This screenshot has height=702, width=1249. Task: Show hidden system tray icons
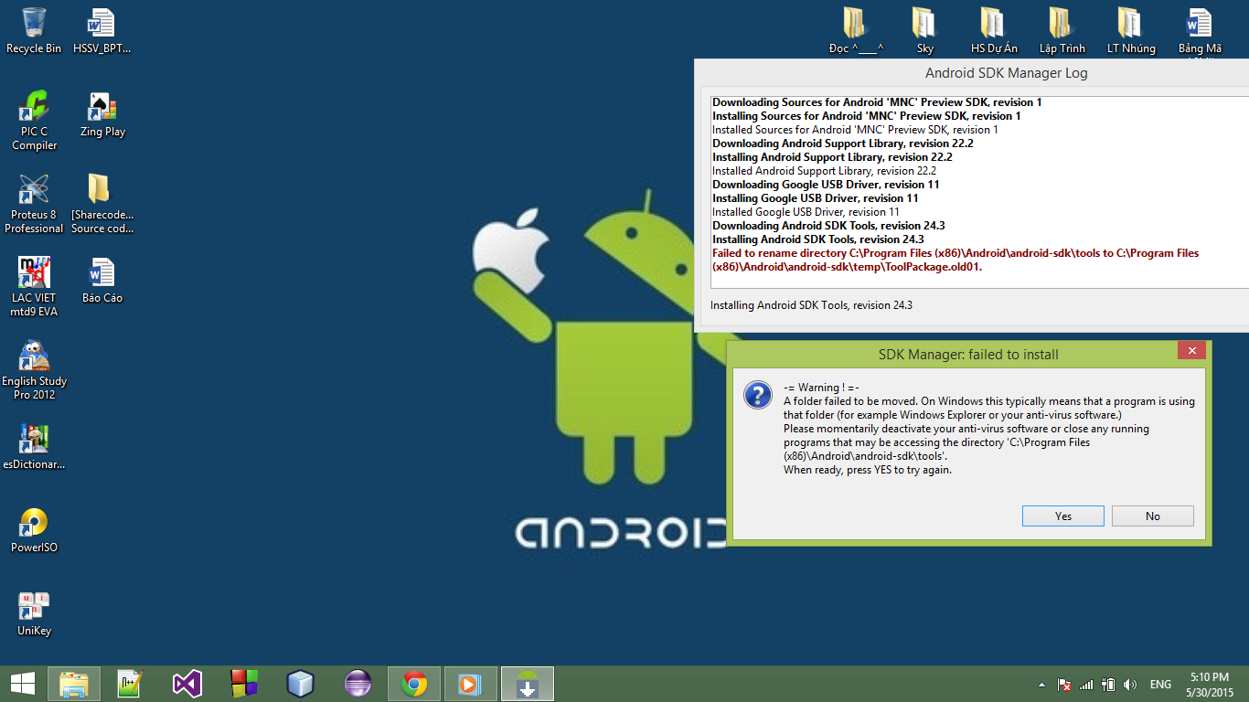(x=1041, y=685)
